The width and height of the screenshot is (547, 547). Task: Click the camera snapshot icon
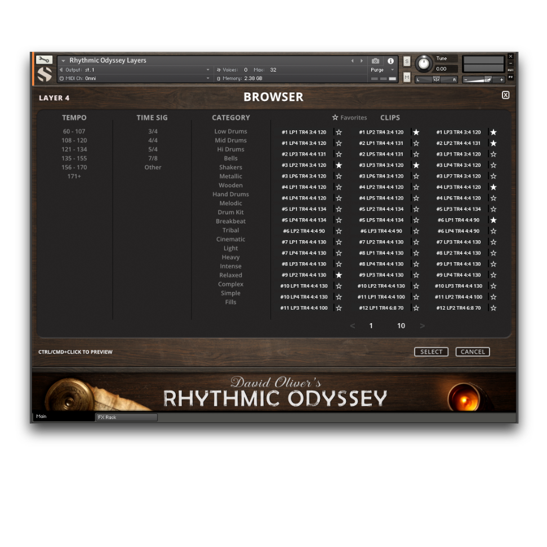(x=376, y=61)
